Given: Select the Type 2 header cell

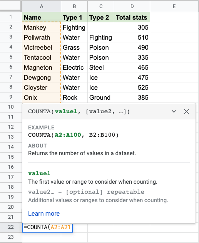Looking at the screenshot, I should pos(101,17).
